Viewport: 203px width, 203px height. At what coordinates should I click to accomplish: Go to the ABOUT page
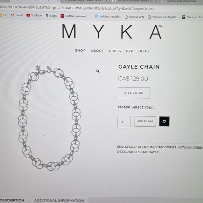pyautogui.click(x=97, y=51)
